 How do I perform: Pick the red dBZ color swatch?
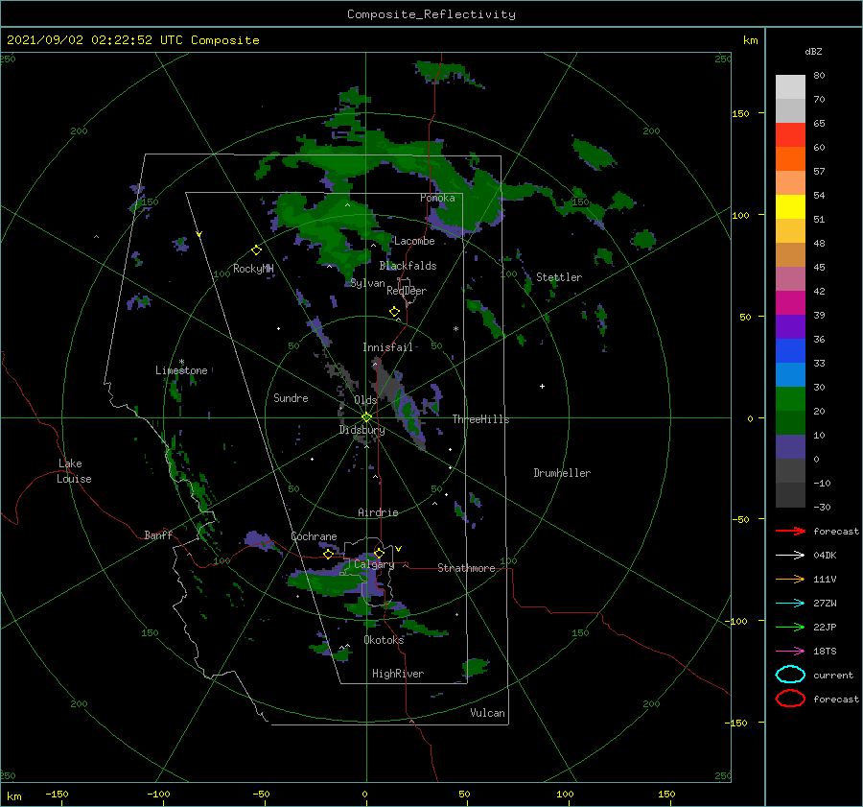tap(790, 135)
